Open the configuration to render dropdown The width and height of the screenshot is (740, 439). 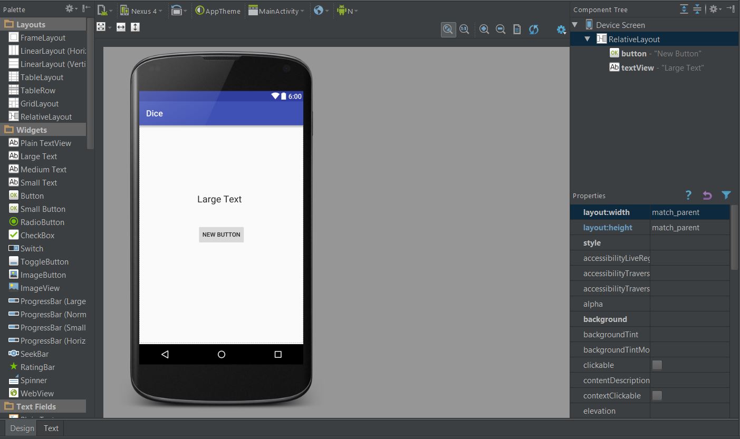(x=104, y=10)
